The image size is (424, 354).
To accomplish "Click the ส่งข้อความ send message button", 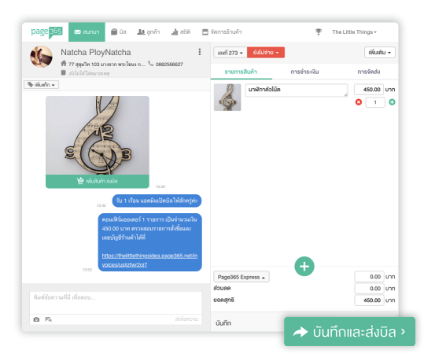I will [186, 319].
